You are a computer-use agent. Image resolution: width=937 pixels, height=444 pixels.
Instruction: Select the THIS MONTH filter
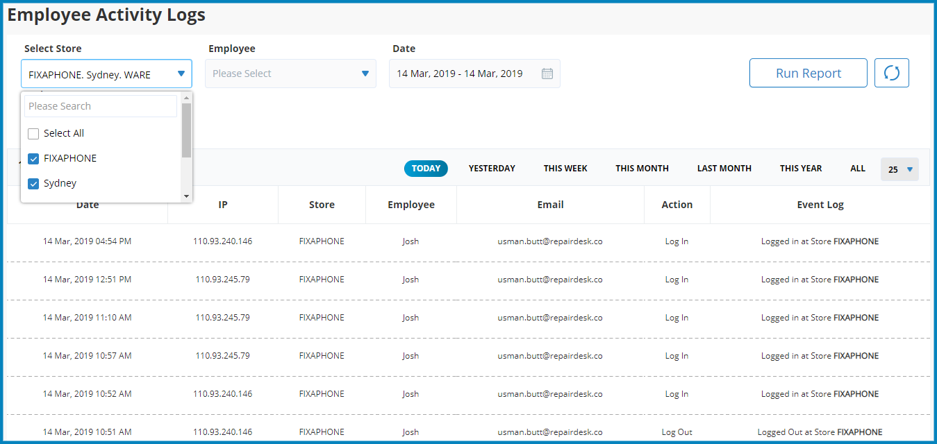(x=642, y=169)
